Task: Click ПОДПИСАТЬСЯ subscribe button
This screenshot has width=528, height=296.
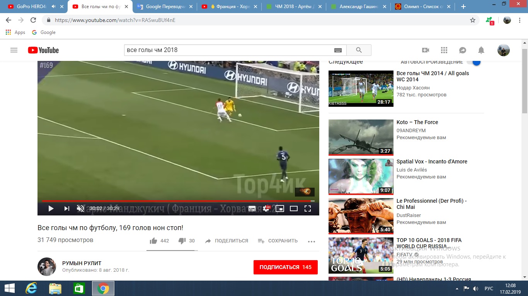Action: (x=286, y=267)
